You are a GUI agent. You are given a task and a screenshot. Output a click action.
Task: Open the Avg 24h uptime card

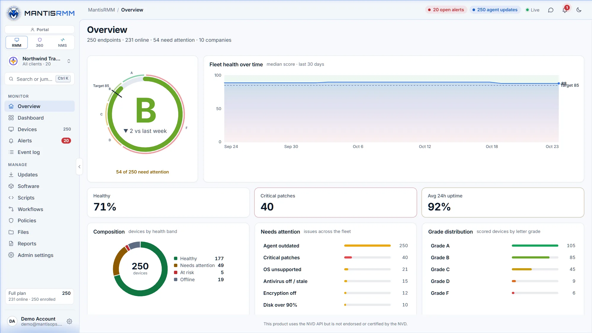point(503,202)
